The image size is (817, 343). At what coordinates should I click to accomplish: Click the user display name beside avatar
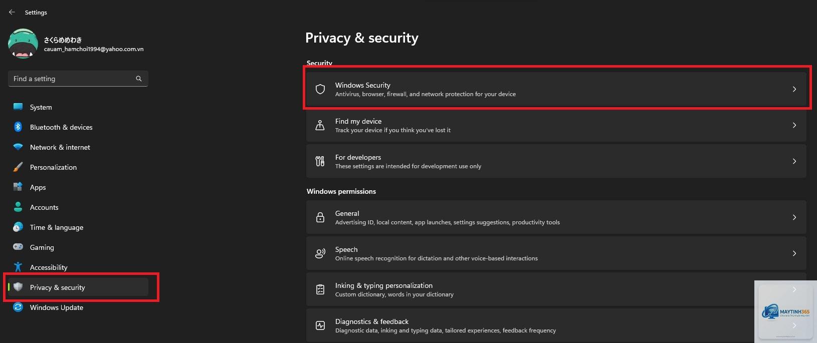[63, 40]
